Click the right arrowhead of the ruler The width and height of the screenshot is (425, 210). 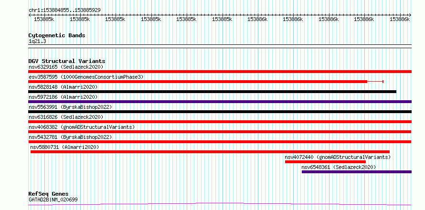[410, 15]
